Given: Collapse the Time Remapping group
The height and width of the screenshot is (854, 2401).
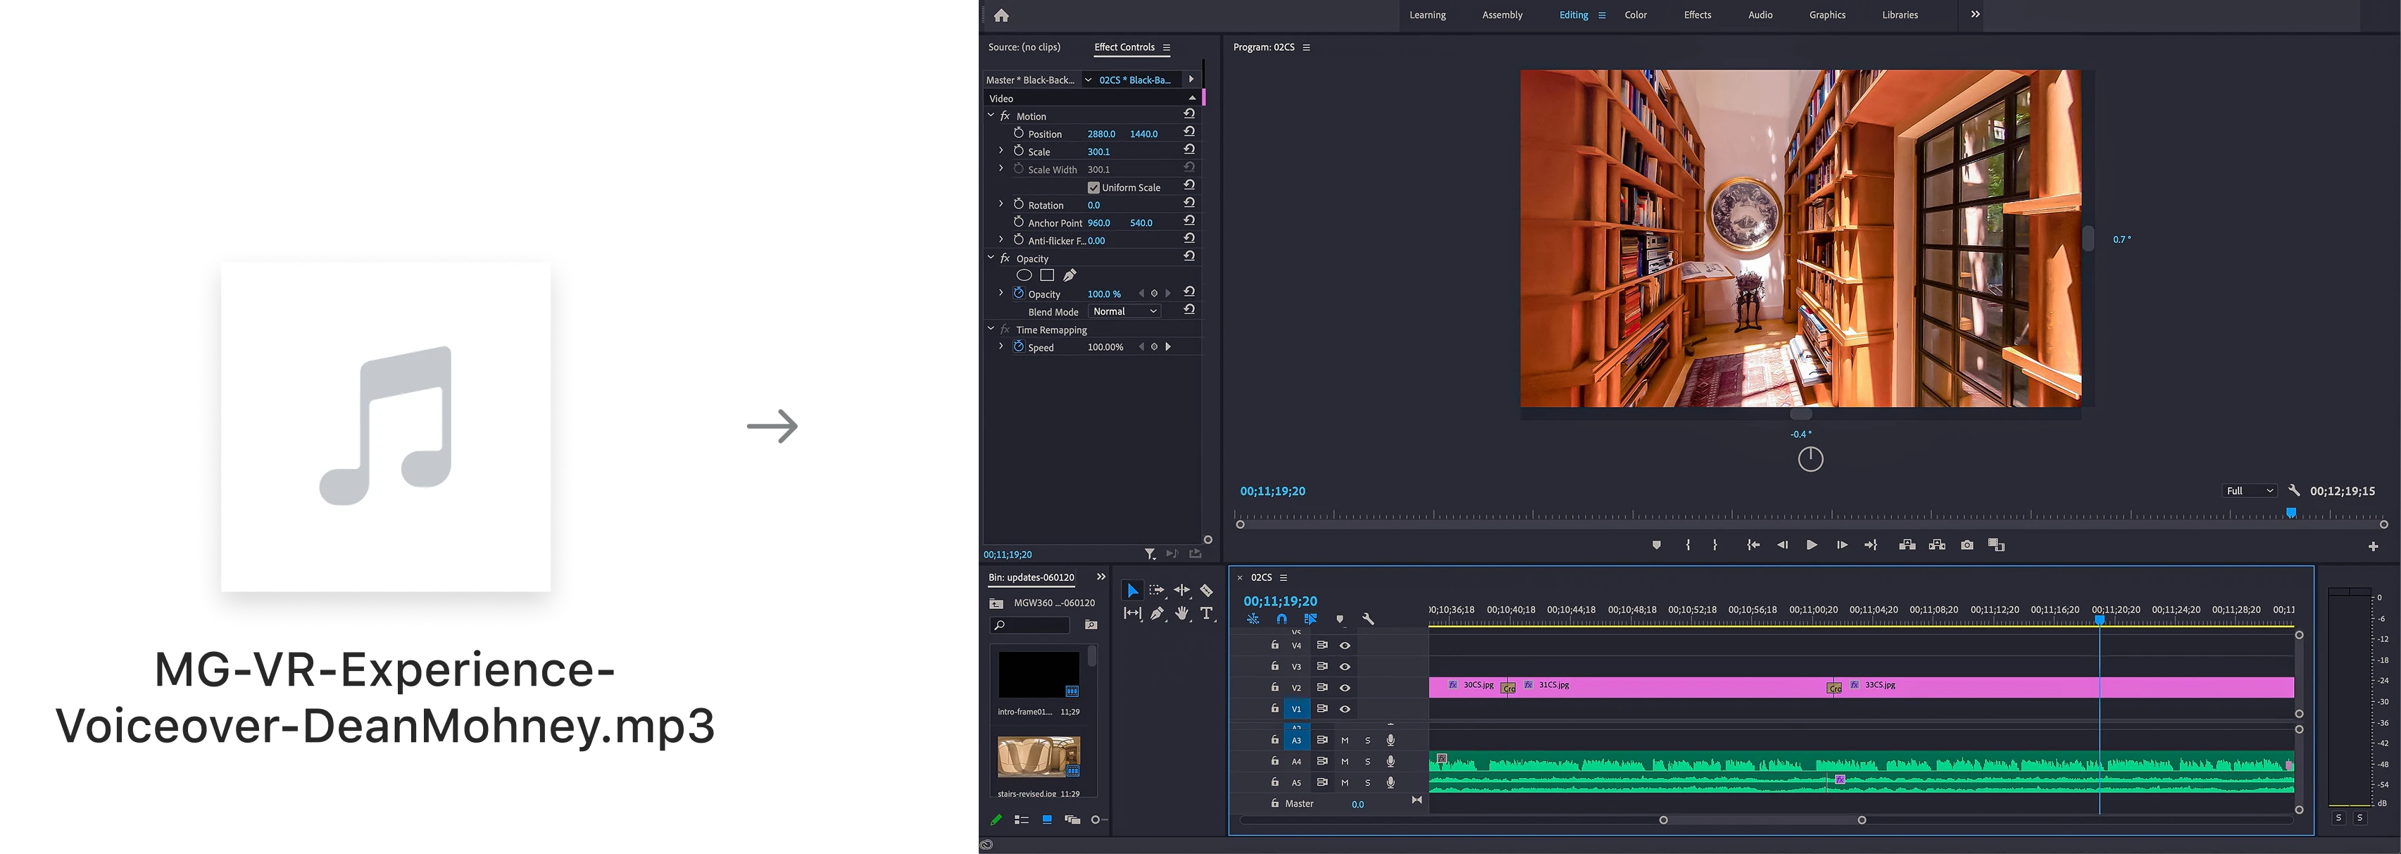Looking at the screenshot, I should (991, 329).
